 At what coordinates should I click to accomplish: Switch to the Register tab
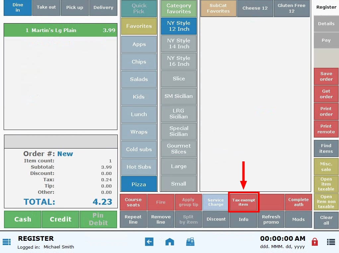(326, 7)
